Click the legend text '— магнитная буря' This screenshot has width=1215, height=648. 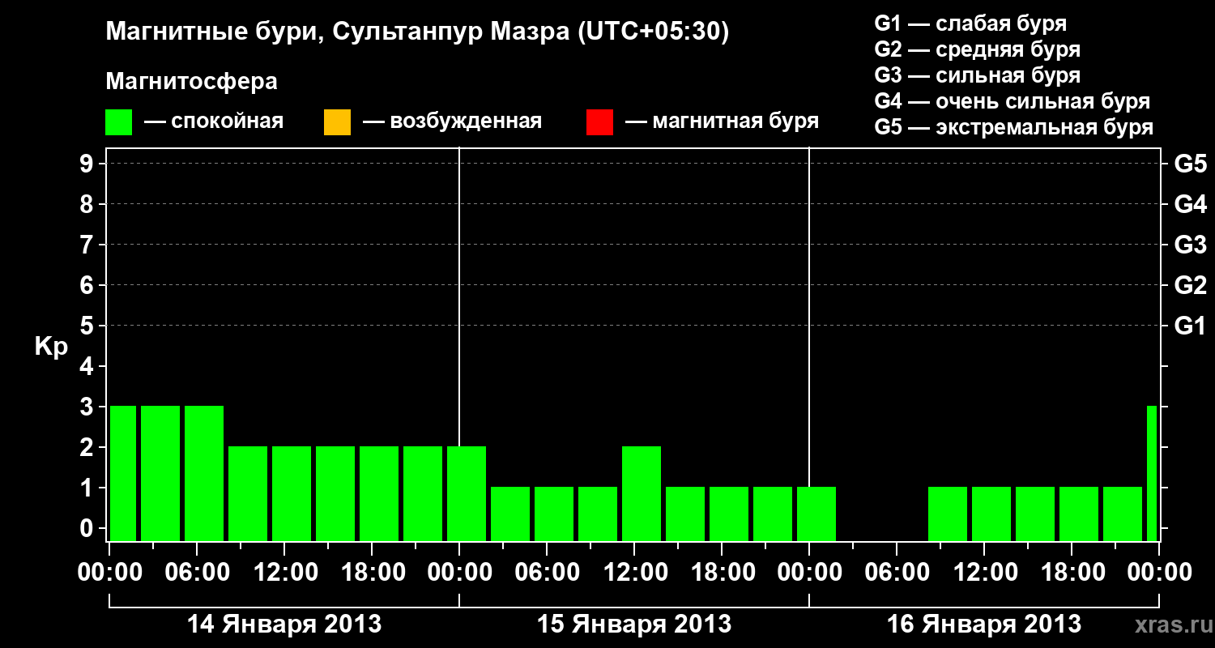point(722,122)
